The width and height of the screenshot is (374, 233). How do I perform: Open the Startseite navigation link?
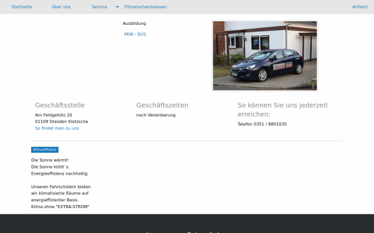coord(22,7)
